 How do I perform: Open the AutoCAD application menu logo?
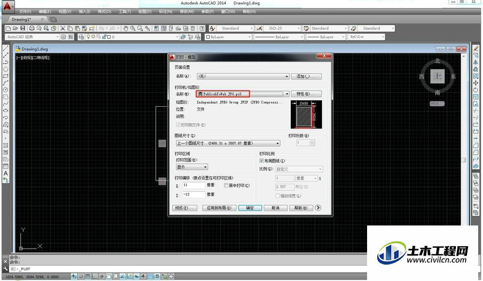point(7,6)
